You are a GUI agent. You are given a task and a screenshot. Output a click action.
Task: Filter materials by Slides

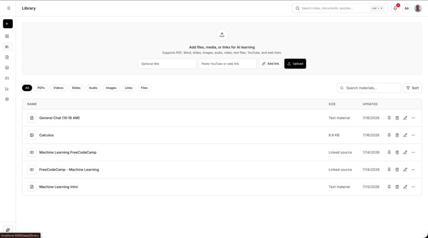click(x=76, y=88)
